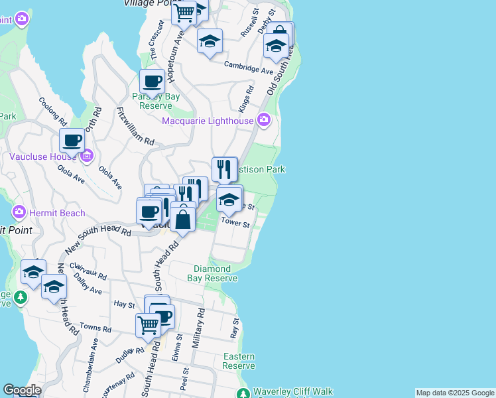
Task: Select the Eastern Reserve label
Action: pyautogui.click(x=239, y=361)
